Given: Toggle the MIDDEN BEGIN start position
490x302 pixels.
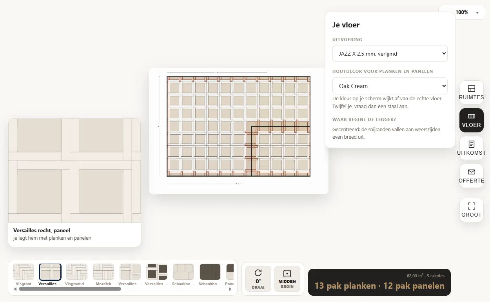Looking at the screenshot, I should click(x=287, y=279).
